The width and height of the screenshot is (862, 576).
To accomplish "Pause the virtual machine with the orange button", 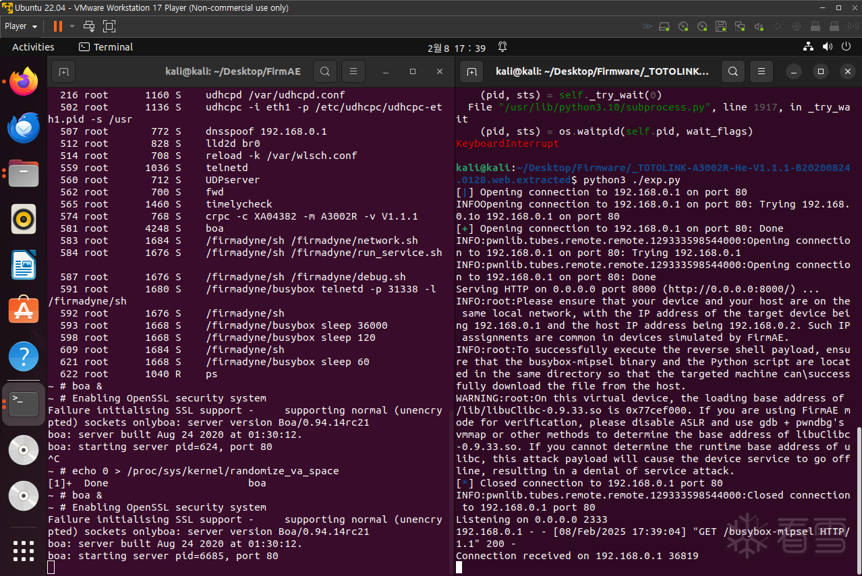I will 57,26.
